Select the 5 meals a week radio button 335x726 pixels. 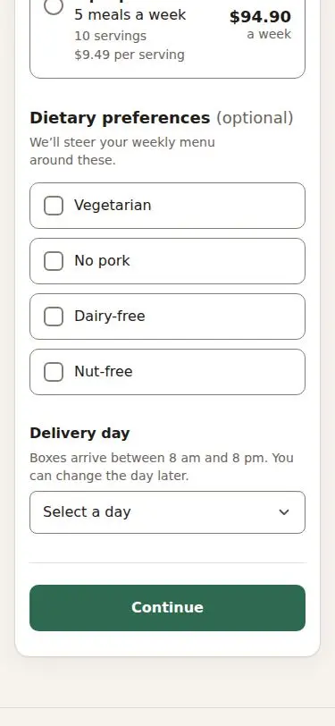pyautogui.click(x=54, y=5)
